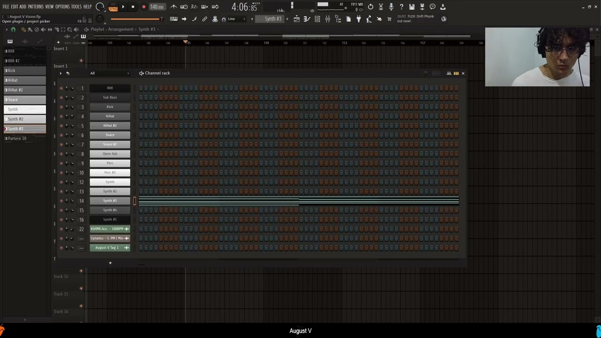The height and width of the screenshot is (338, 601).
Task: Click the microphone recording icon
Action: 391,7
